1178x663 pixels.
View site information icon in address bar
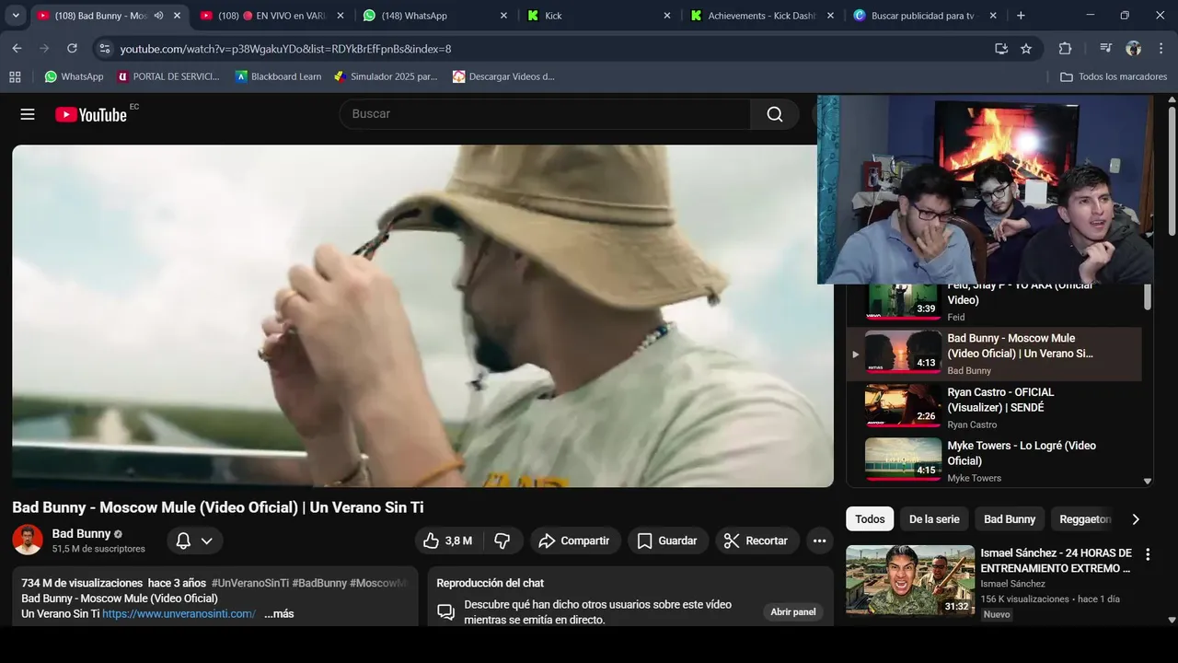pyautogui.click(x=104, y=48)
